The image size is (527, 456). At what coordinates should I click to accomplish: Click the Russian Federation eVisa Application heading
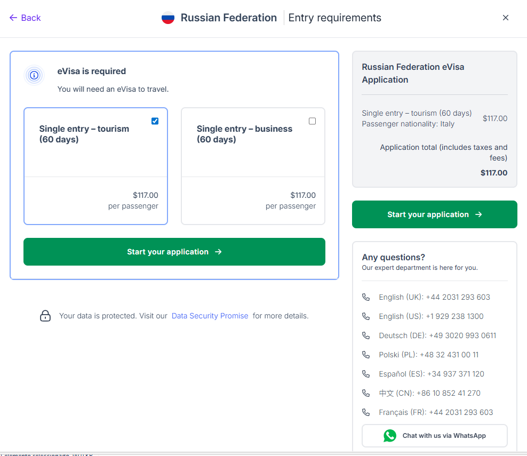pos(413,73)
